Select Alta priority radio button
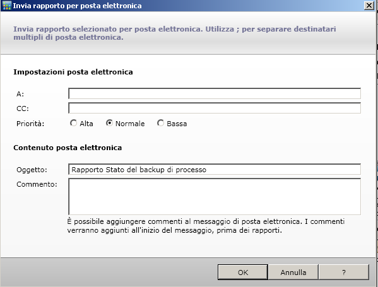 [x=73, y=123]
